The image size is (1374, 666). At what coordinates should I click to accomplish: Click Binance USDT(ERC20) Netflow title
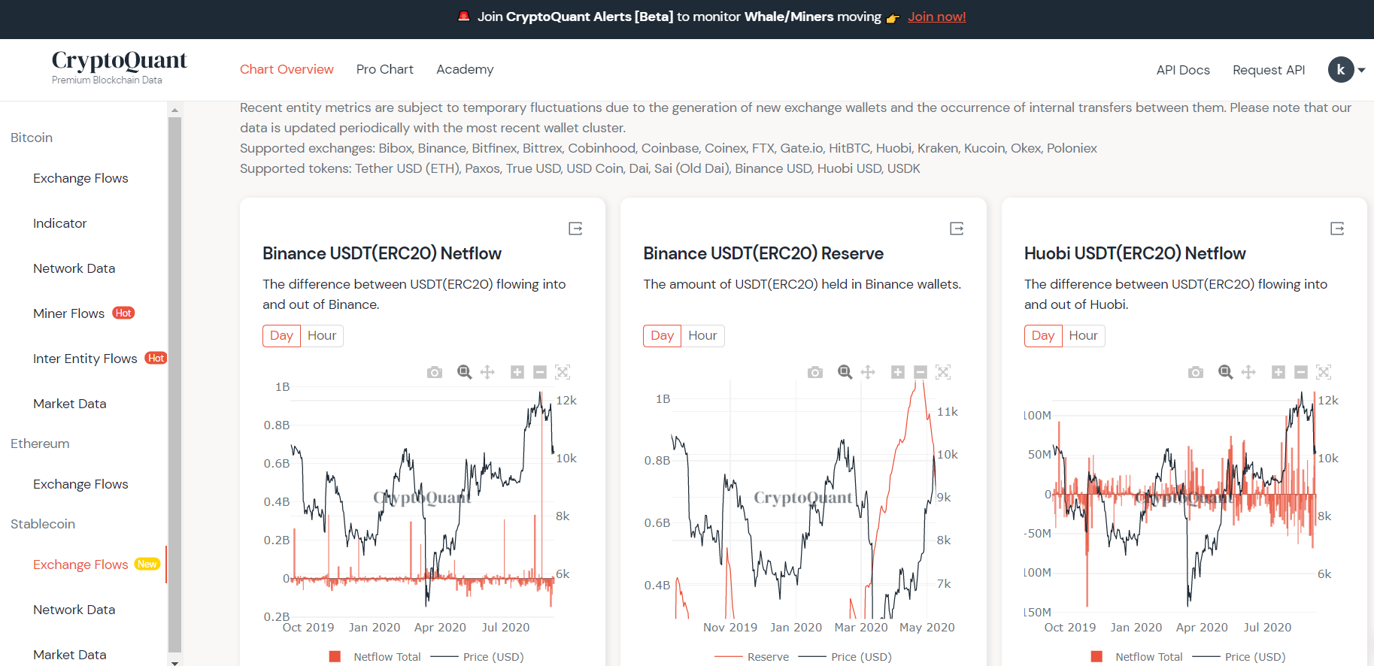click(x=382, y=253)
